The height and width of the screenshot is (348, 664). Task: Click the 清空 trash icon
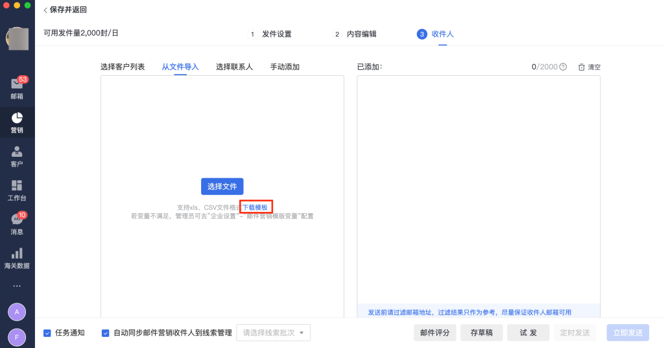coord(582,67)
